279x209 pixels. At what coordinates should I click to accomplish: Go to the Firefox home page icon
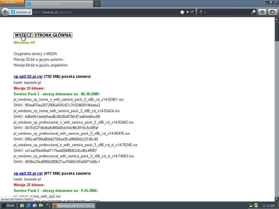pos(262,12)
